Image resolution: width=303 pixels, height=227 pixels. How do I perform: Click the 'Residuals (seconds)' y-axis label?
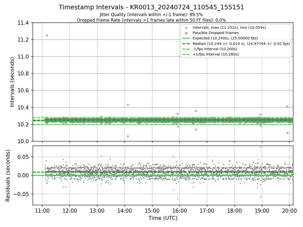pos(8,176)
